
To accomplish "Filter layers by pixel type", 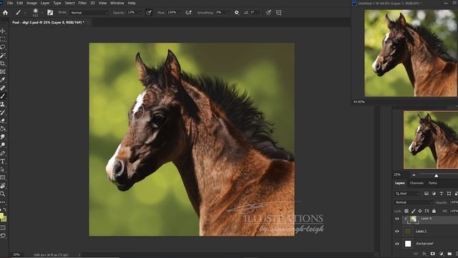I will click(x=427, y=193).
